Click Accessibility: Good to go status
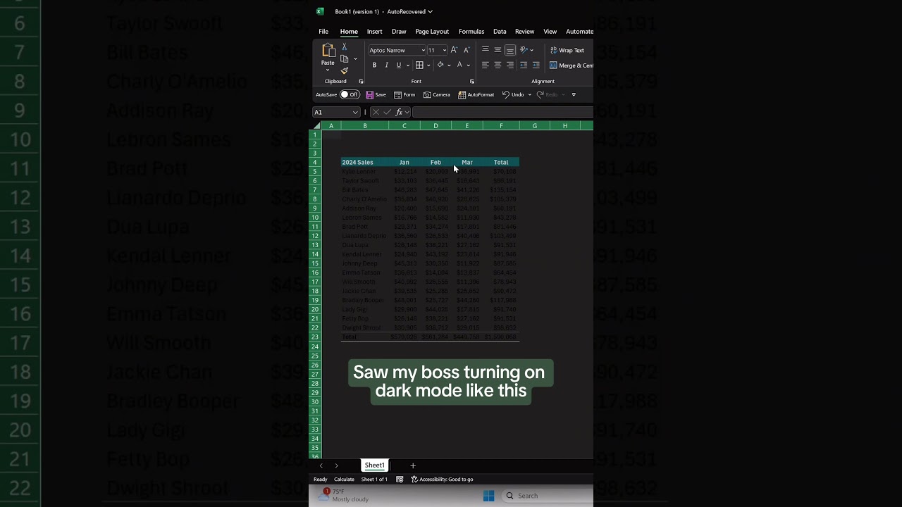The height and width of the screenshot is (507, 902). tap(442, 480)
